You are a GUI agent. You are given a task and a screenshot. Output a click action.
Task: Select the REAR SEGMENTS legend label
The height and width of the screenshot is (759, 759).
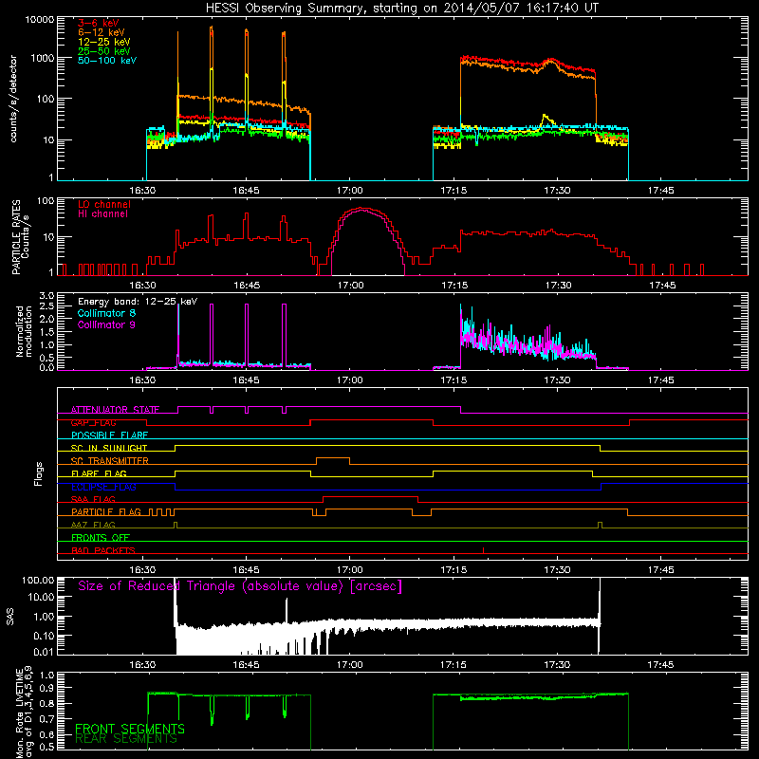[x=126, y=739]
